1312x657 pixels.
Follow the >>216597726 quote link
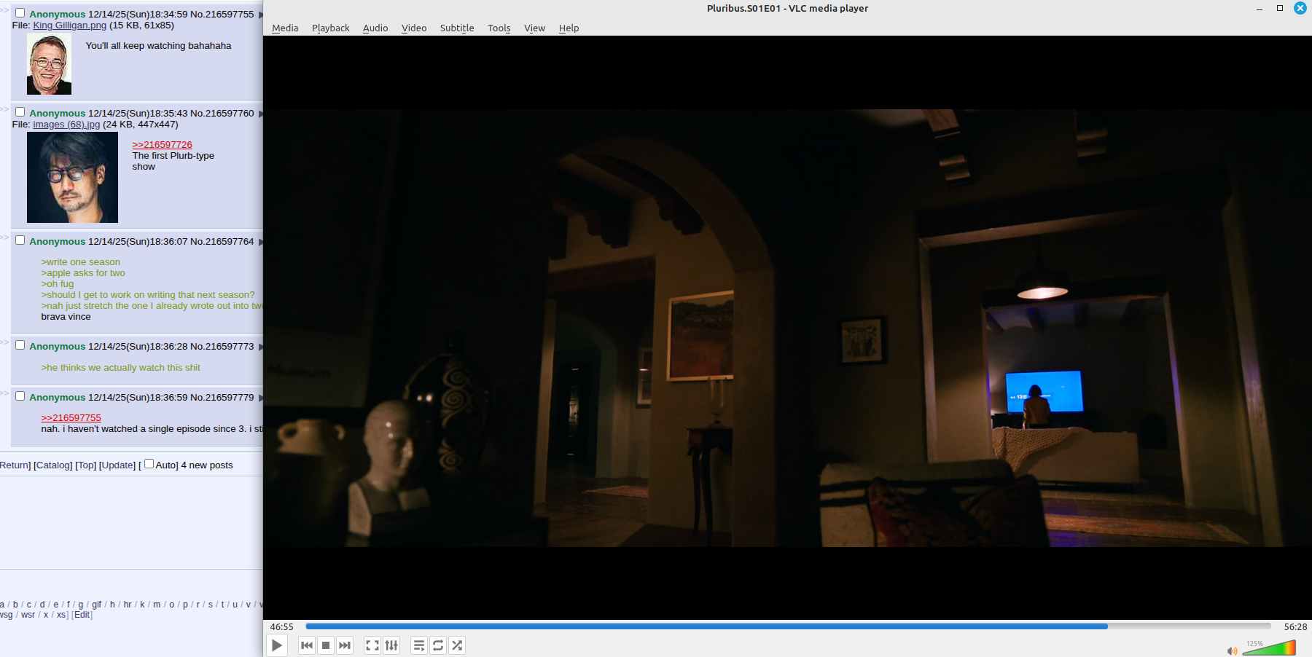point(162,145)
